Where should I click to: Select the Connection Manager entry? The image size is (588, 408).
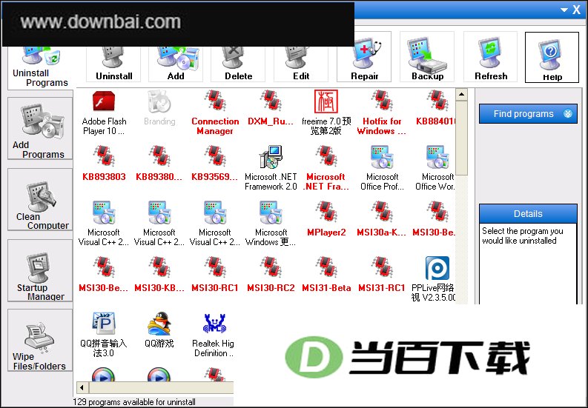[215, 113]
